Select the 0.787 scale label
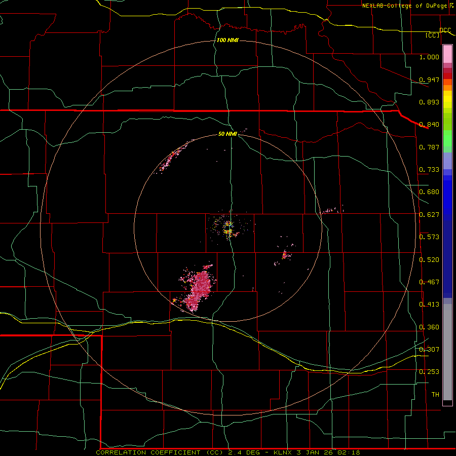The width and height of the screenshot is (456, 456). tap(429, 147)
